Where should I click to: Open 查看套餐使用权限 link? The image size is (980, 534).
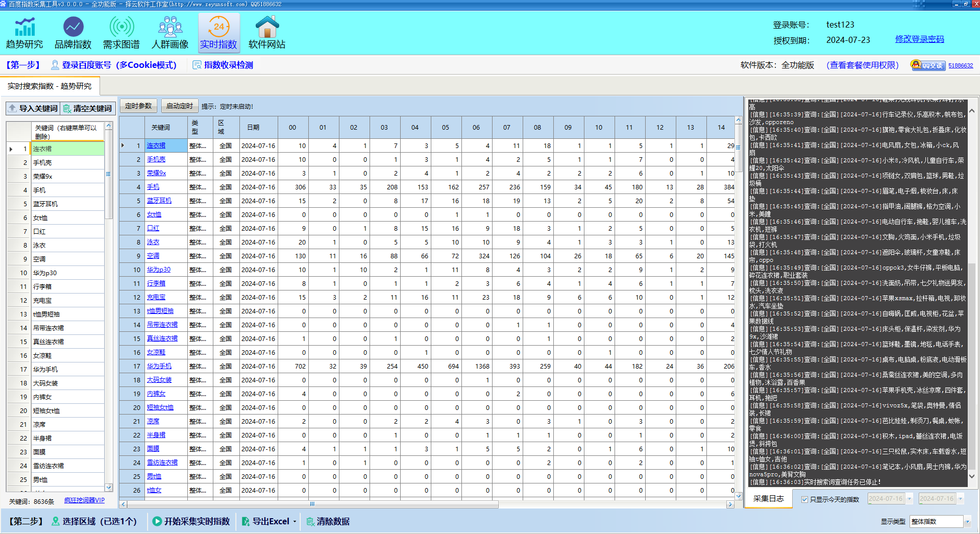point(863,65)
